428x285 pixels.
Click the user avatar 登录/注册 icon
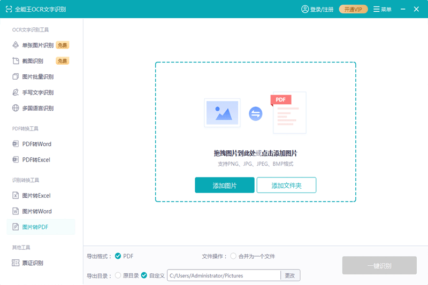coord(305,9)
